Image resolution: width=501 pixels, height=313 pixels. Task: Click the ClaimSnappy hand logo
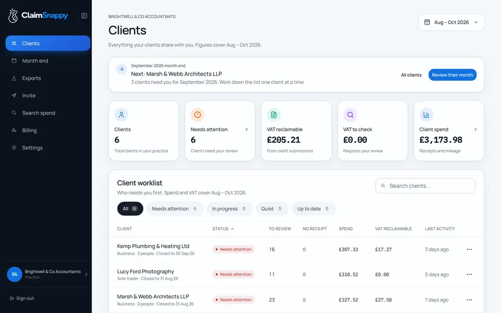click(13, 16)
